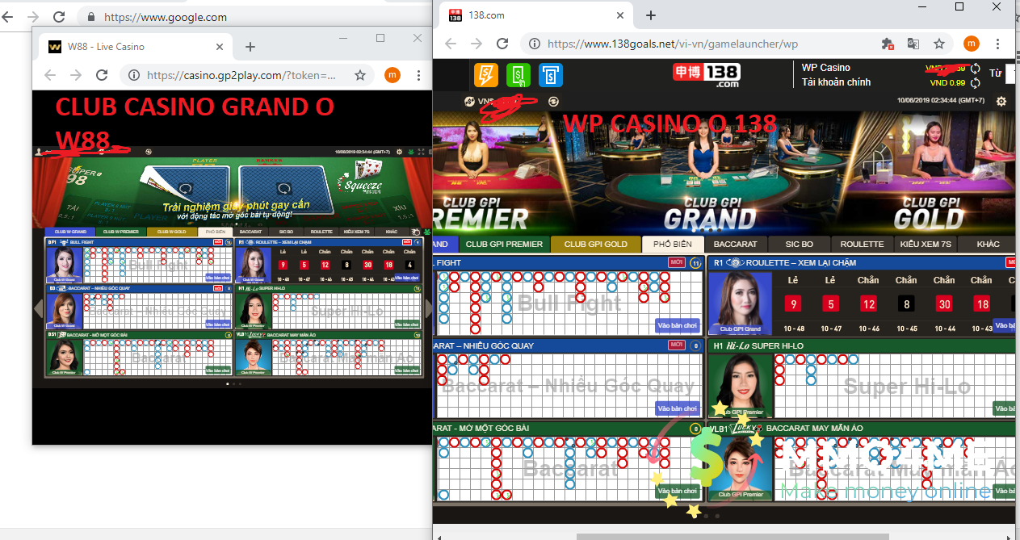The height and width of the screenshot is (540, 1020).
Task: Click black roulette result 8 in WP Casino
Action: point(906,304)
